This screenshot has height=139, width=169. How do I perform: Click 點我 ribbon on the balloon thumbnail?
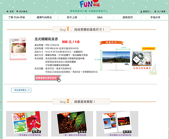click(111, 115)
